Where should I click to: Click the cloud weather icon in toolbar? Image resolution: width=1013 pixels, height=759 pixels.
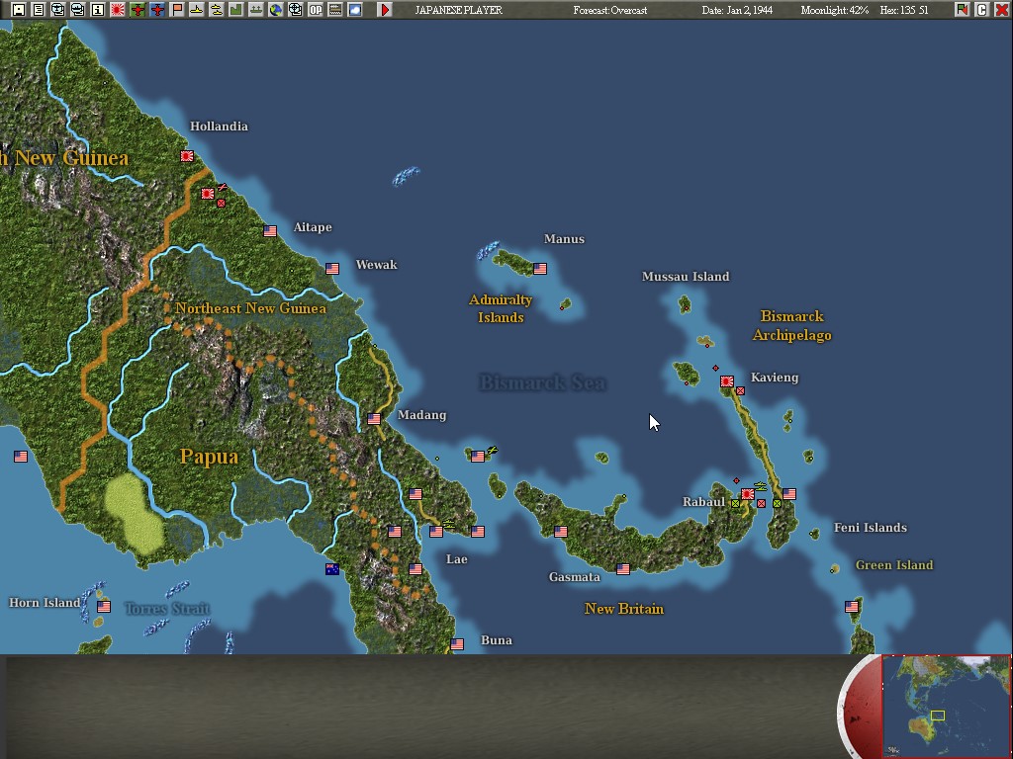[354, 10]
